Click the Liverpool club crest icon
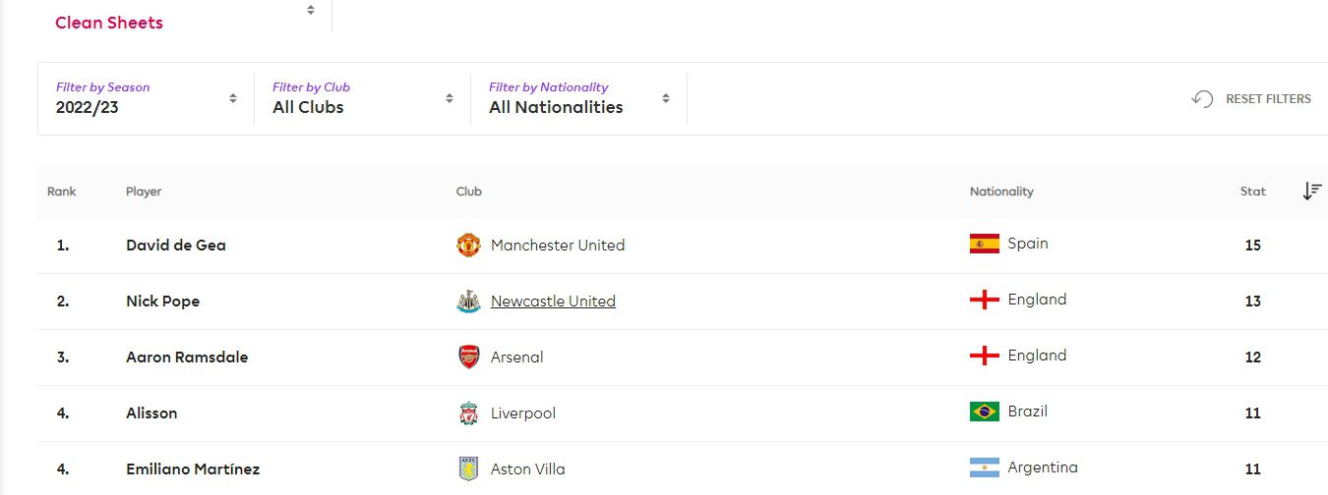Image resolution: width=1328 pixels, height=495 pixels. pos(468,412)
